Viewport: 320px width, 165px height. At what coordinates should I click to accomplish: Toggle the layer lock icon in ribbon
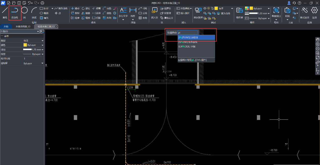[212, 9]
